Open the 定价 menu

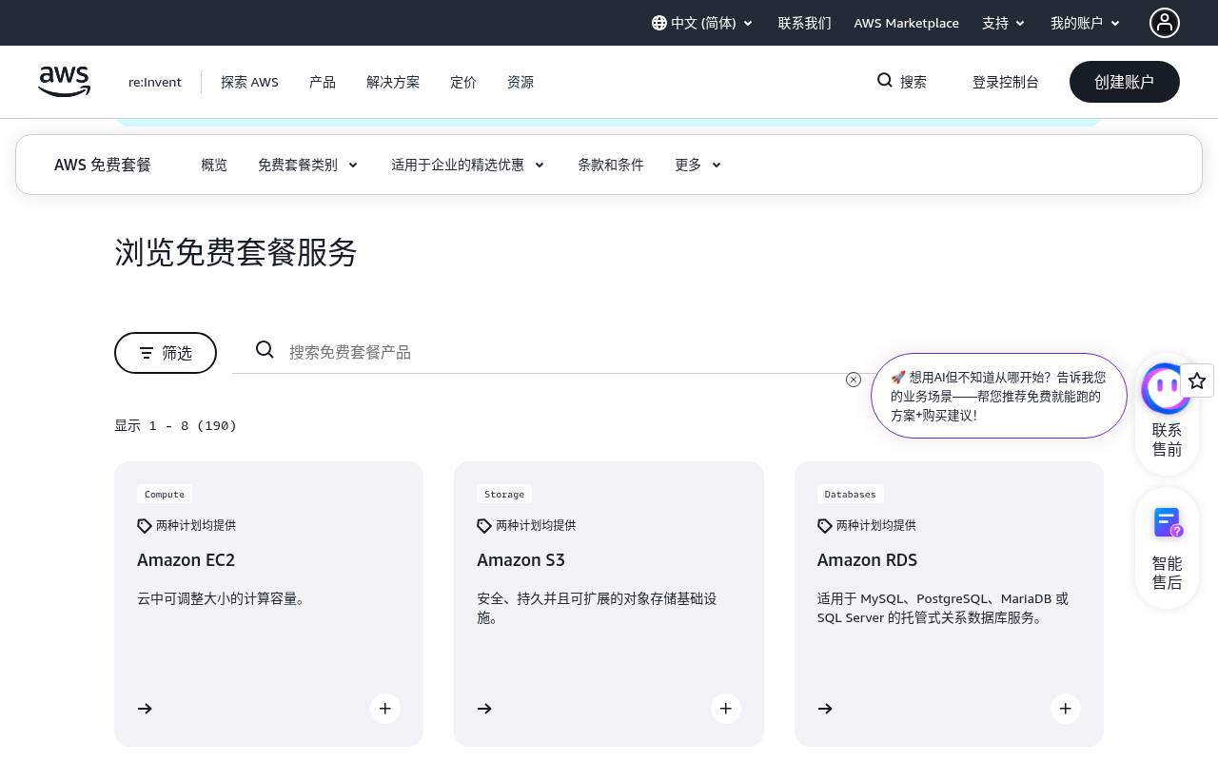[463, 82]
